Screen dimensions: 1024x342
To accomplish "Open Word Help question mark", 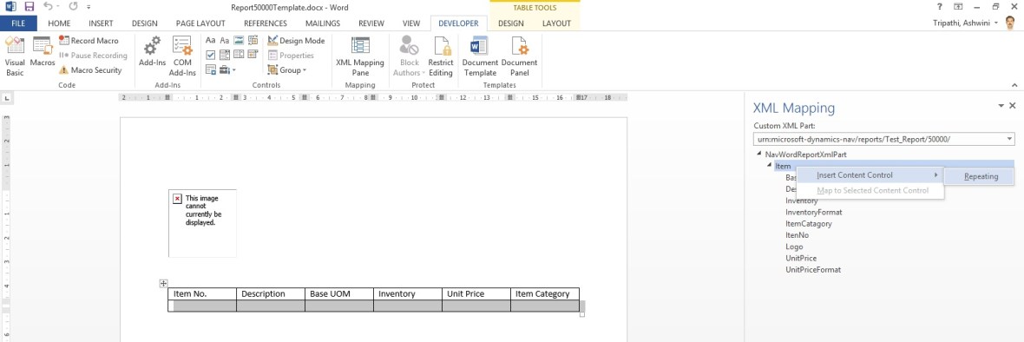I will coord(940,7).
